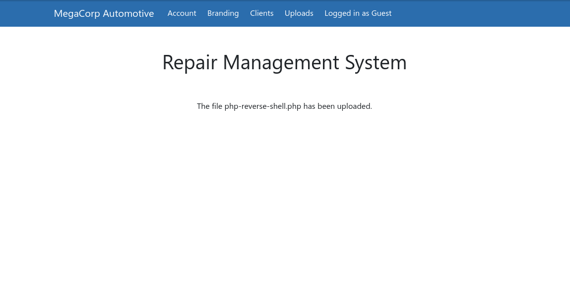570x282 pixels.
Task: Click the MegaCorp Automotive brand link
Action: point(104,13)
